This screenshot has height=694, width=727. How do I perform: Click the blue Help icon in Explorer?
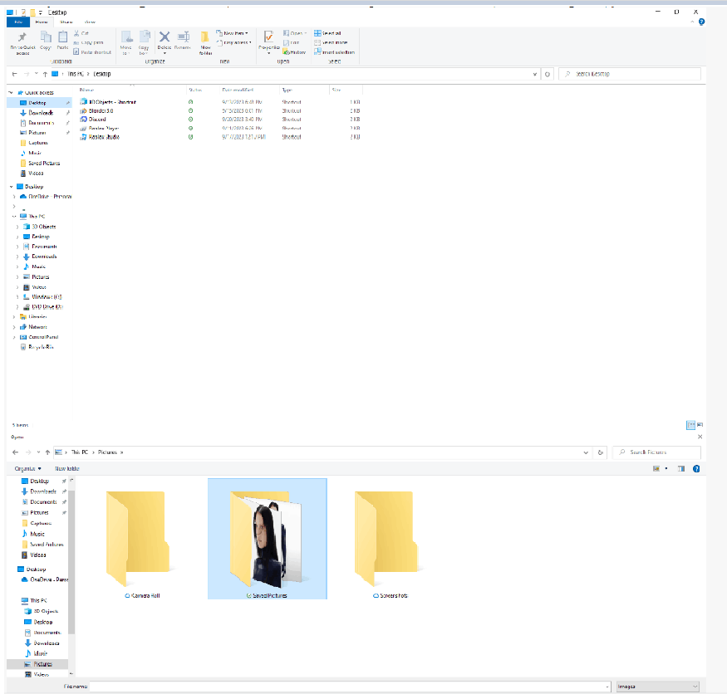pos(701,22)
